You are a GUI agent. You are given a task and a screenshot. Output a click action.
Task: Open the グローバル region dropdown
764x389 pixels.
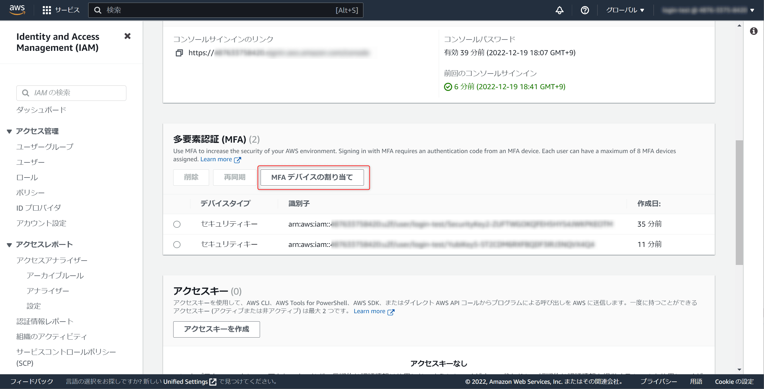pos(625,10)
